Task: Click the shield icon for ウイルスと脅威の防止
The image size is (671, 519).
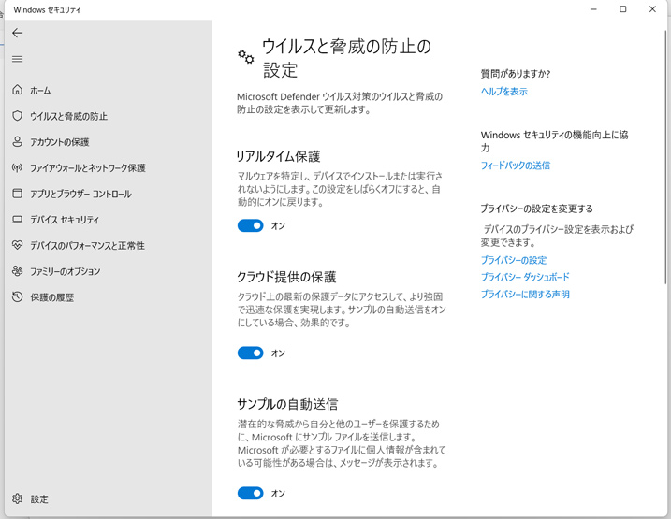Action: pos(17,116)
